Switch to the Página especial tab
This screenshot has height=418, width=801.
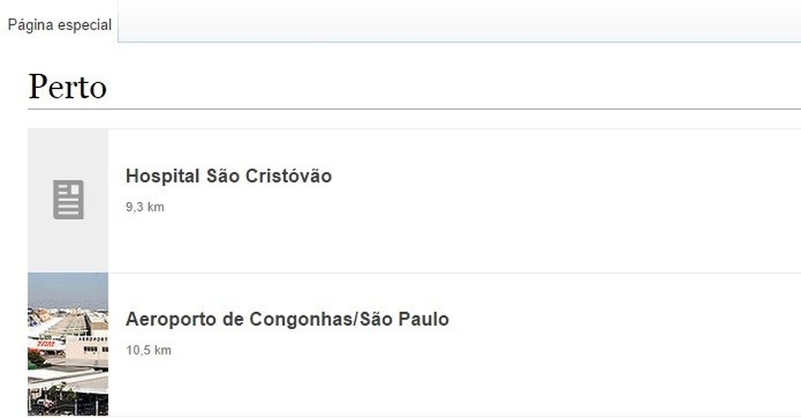click(x=59, y=24)
